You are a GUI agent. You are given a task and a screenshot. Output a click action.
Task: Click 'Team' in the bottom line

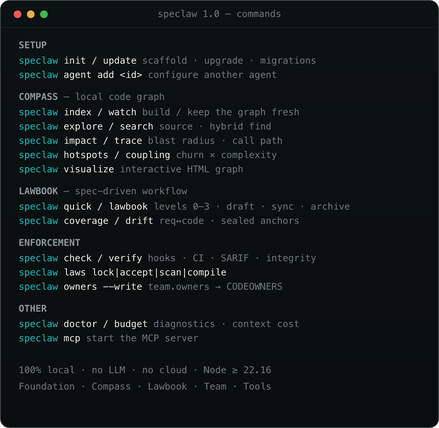(215, 386)
